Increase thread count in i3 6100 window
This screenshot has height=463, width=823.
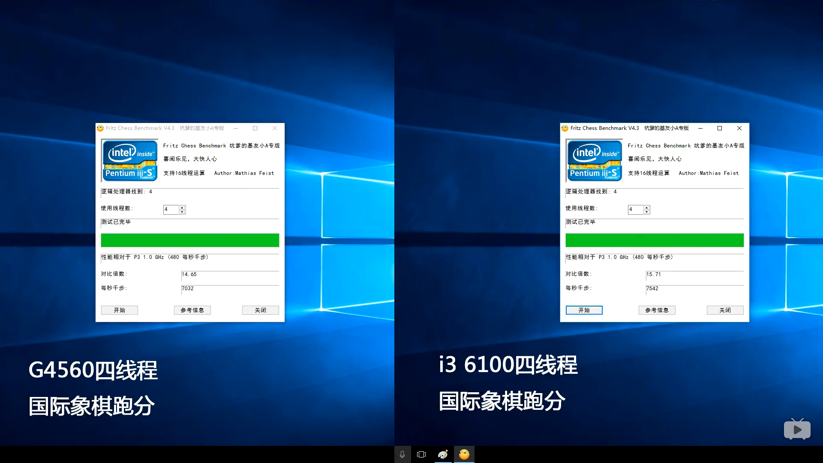[647, 207]
